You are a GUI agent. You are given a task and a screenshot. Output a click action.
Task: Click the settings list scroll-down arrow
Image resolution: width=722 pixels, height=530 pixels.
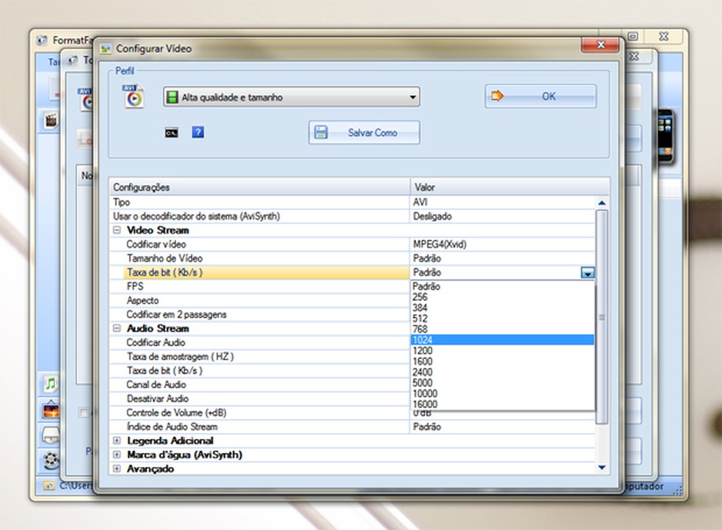click(x=602, y=468)
